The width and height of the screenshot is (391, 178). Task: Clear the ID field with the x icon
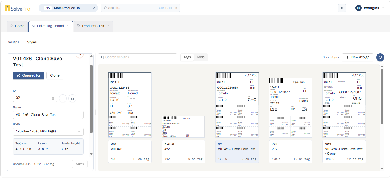point(53,98)
